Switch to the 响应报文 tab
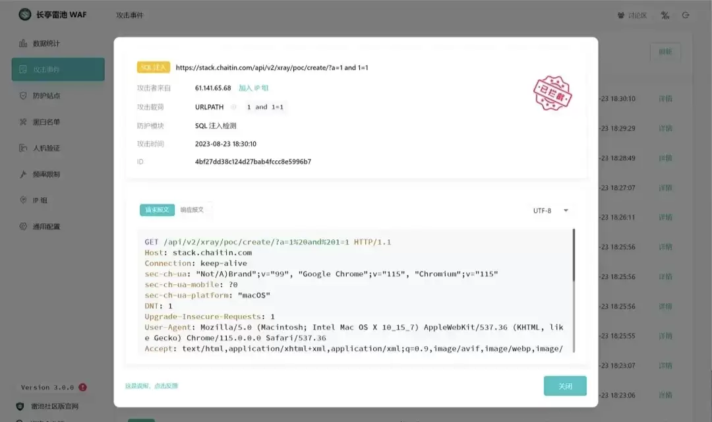Screen dimensions: 712x422 (x=193, y=210)
